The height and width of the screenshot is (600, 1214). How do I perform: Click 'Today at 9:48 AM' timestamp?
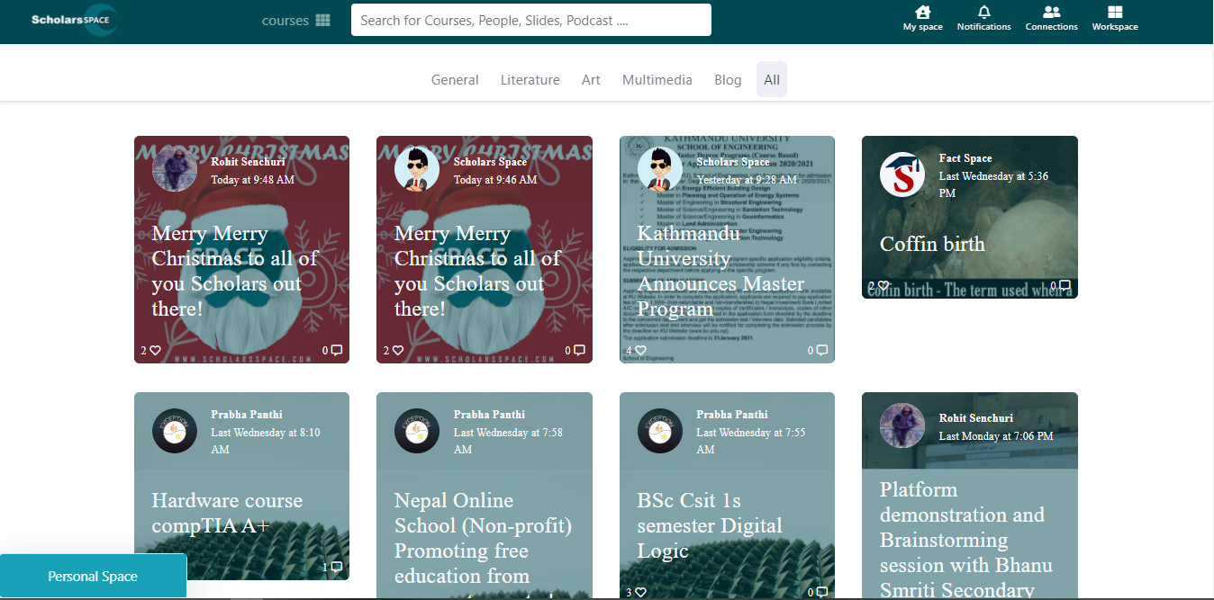tap(252, 180)
